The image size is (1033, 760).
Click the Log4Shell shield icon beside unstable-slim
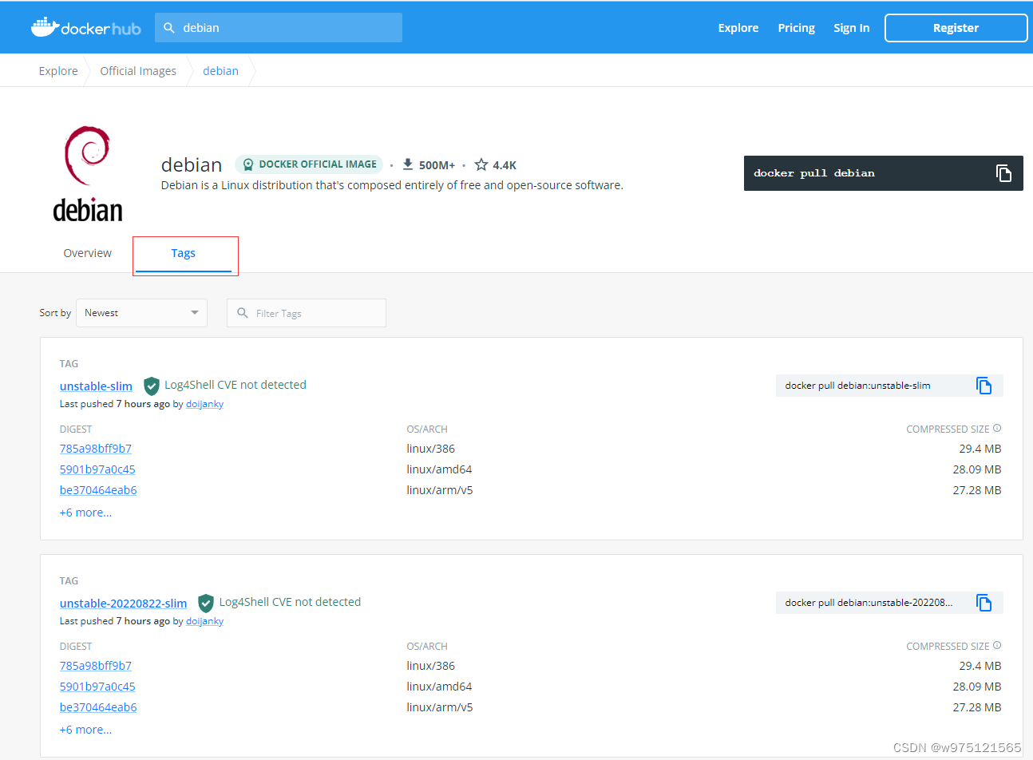click(x=151, y=385)
